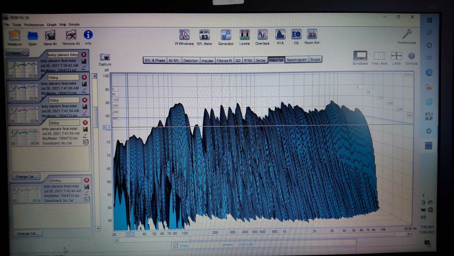The height and width of the screenshot is (256, 454).
Task: Click Change Cal for the 40deg measurement
Action: (x=28, y=234)
